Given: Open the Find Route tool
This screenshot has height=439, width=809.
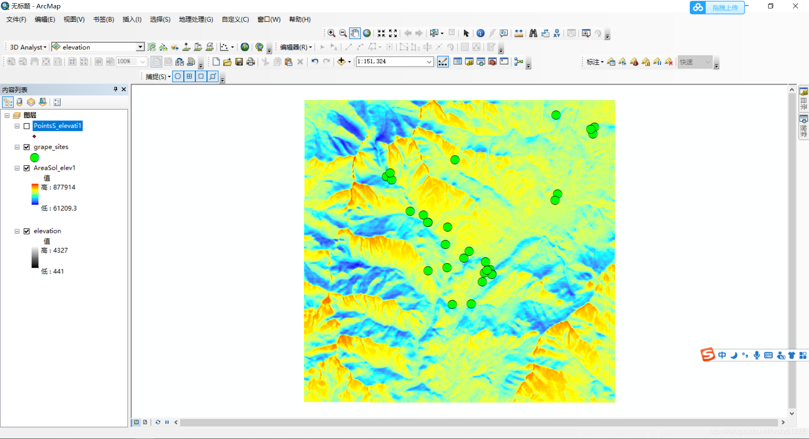Looking at the screenshot, I should [x=545, y=33].
